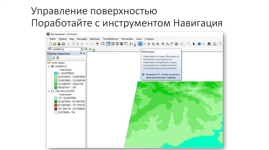The image size is (269, 150).
Task: Pin the Table of Contents panel
Action: point(81,53)
